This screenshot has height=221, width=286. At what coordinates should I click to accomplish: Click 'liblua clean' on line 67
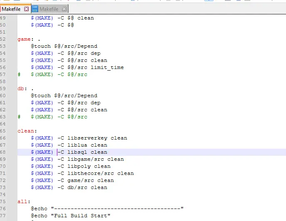click(87, 145)
